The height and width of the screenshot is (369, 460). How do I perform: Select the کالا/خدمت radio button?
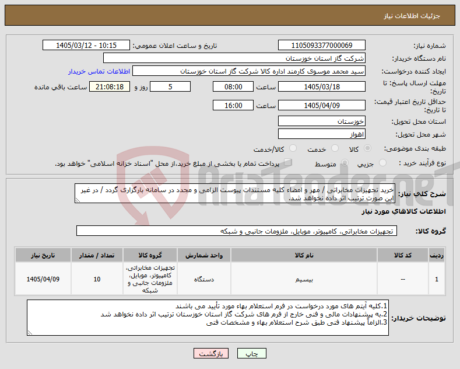[293, 148]
